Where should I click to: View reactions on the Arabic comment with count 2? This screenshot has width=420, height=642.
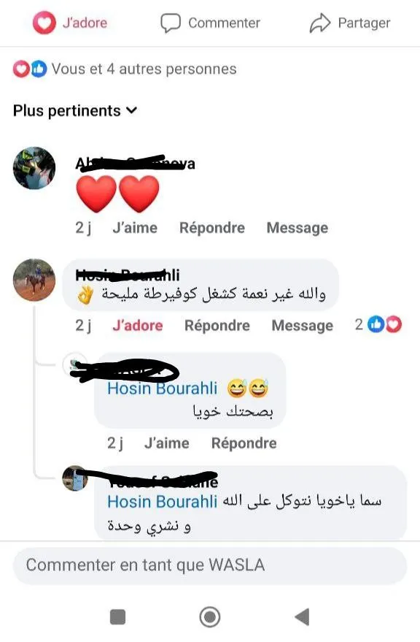click(x=378, y=324)
